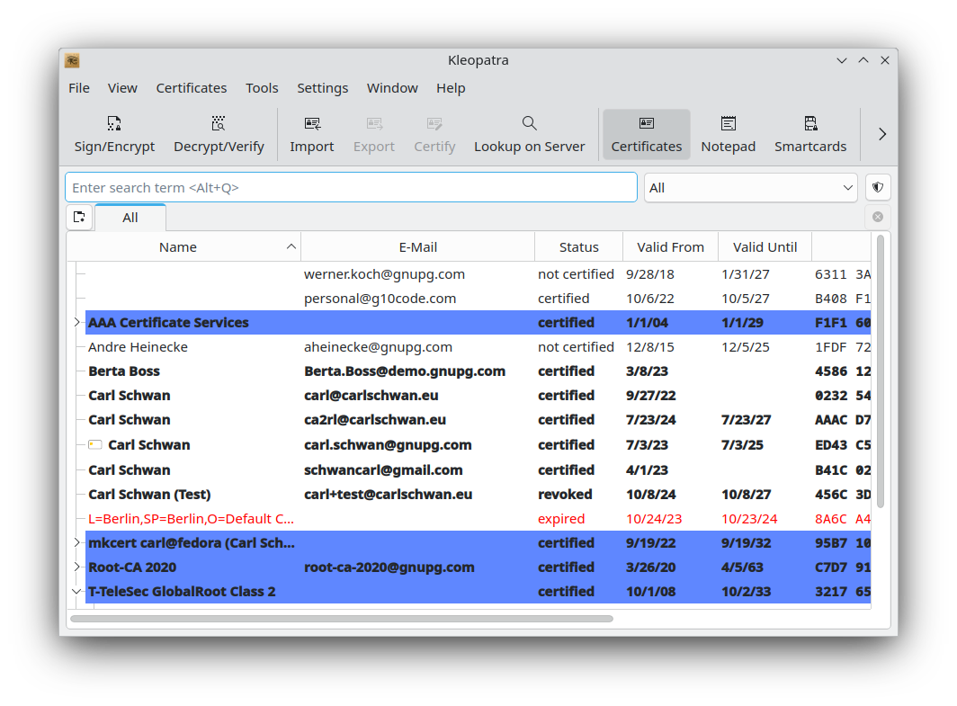Sort by Status column header

(578, 247)
